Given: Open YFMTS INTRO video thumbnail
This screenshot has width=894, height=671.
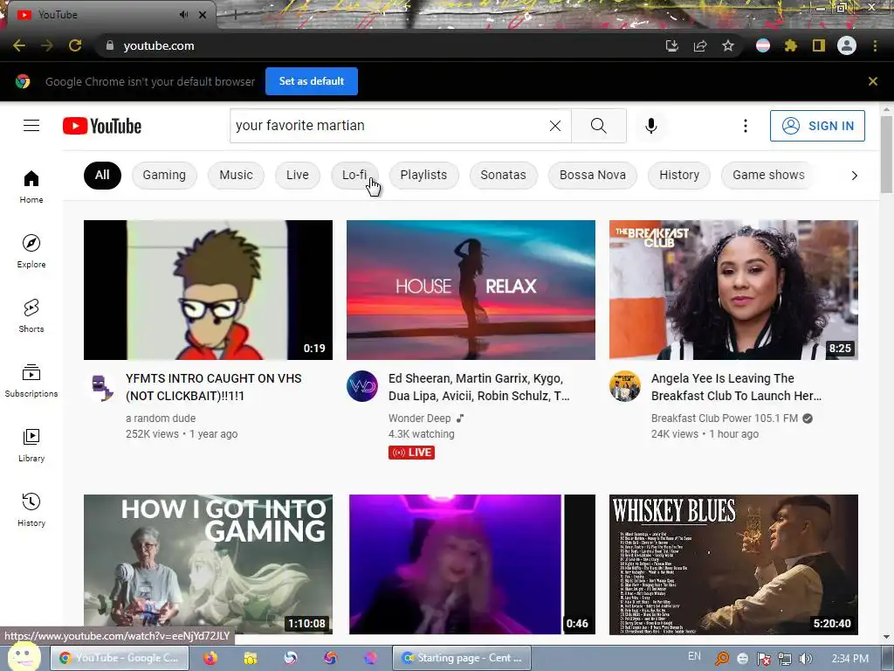Looking at the screenshot, I should tap(208, 290).
